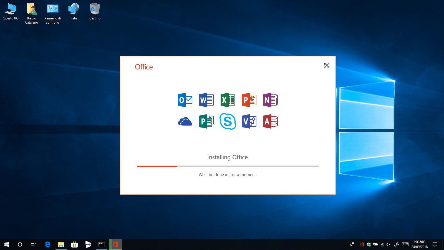Click the Outlook icon in Office installer
444x250 pixels.
pos(185,100)
